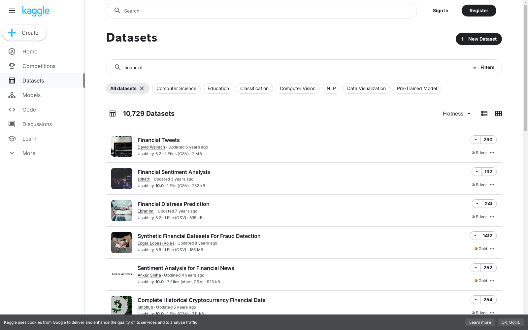Open the hamburger navigation menu
This screenshot has height=330, width=528.
[12, 11]
